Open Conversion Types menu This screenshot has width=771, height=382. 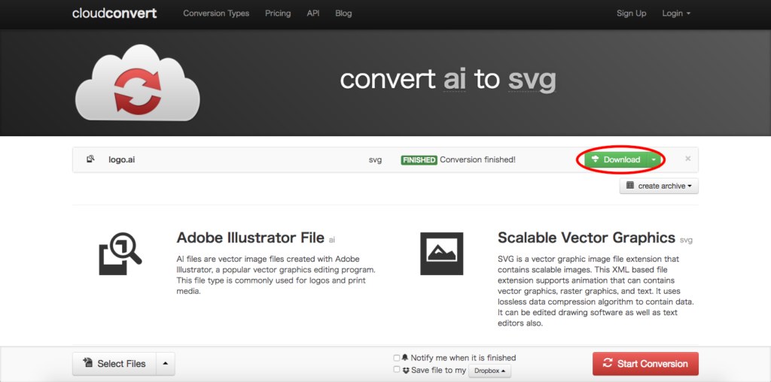[x=216, y=14]
